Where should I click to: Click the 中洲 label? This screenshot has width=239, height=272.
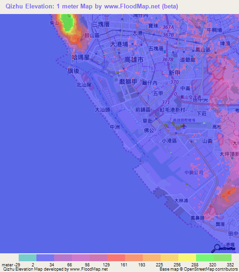tap(115, 127)
